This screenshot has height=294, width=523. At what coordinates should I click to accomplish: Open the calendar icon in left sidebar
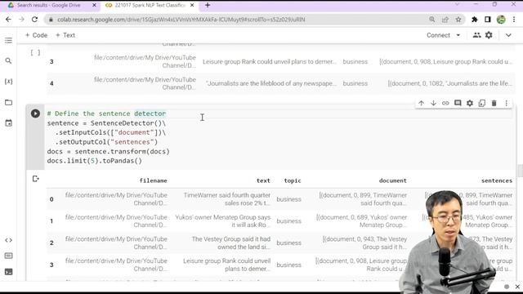coord(8,123)
